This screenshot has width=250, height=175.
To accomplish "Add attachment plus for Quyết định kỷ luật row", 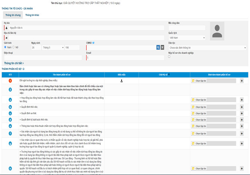I will pyautogui.click(x=242, y=120).
